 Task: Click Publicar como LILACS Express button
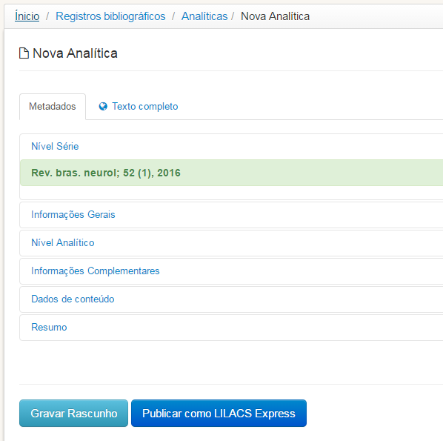click(x=219, y=413)
